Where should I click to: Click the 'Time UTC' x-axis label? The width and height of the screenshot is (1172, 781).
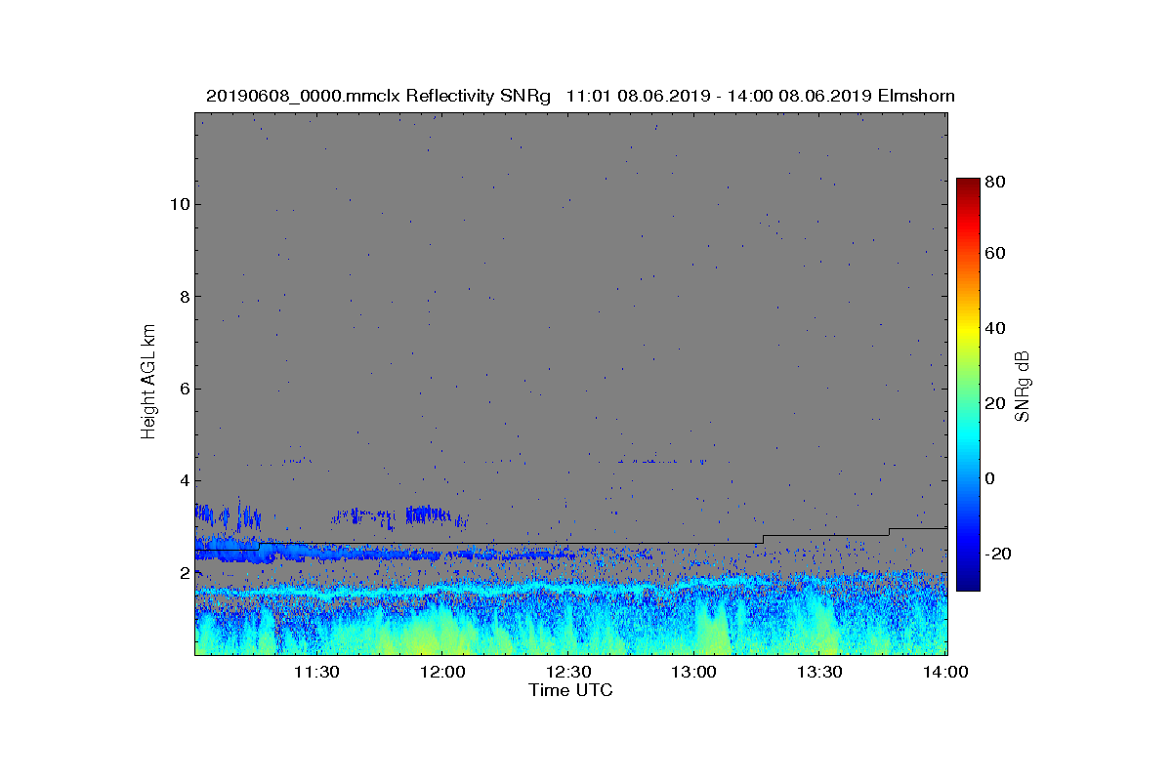click(x=571, y=690)
